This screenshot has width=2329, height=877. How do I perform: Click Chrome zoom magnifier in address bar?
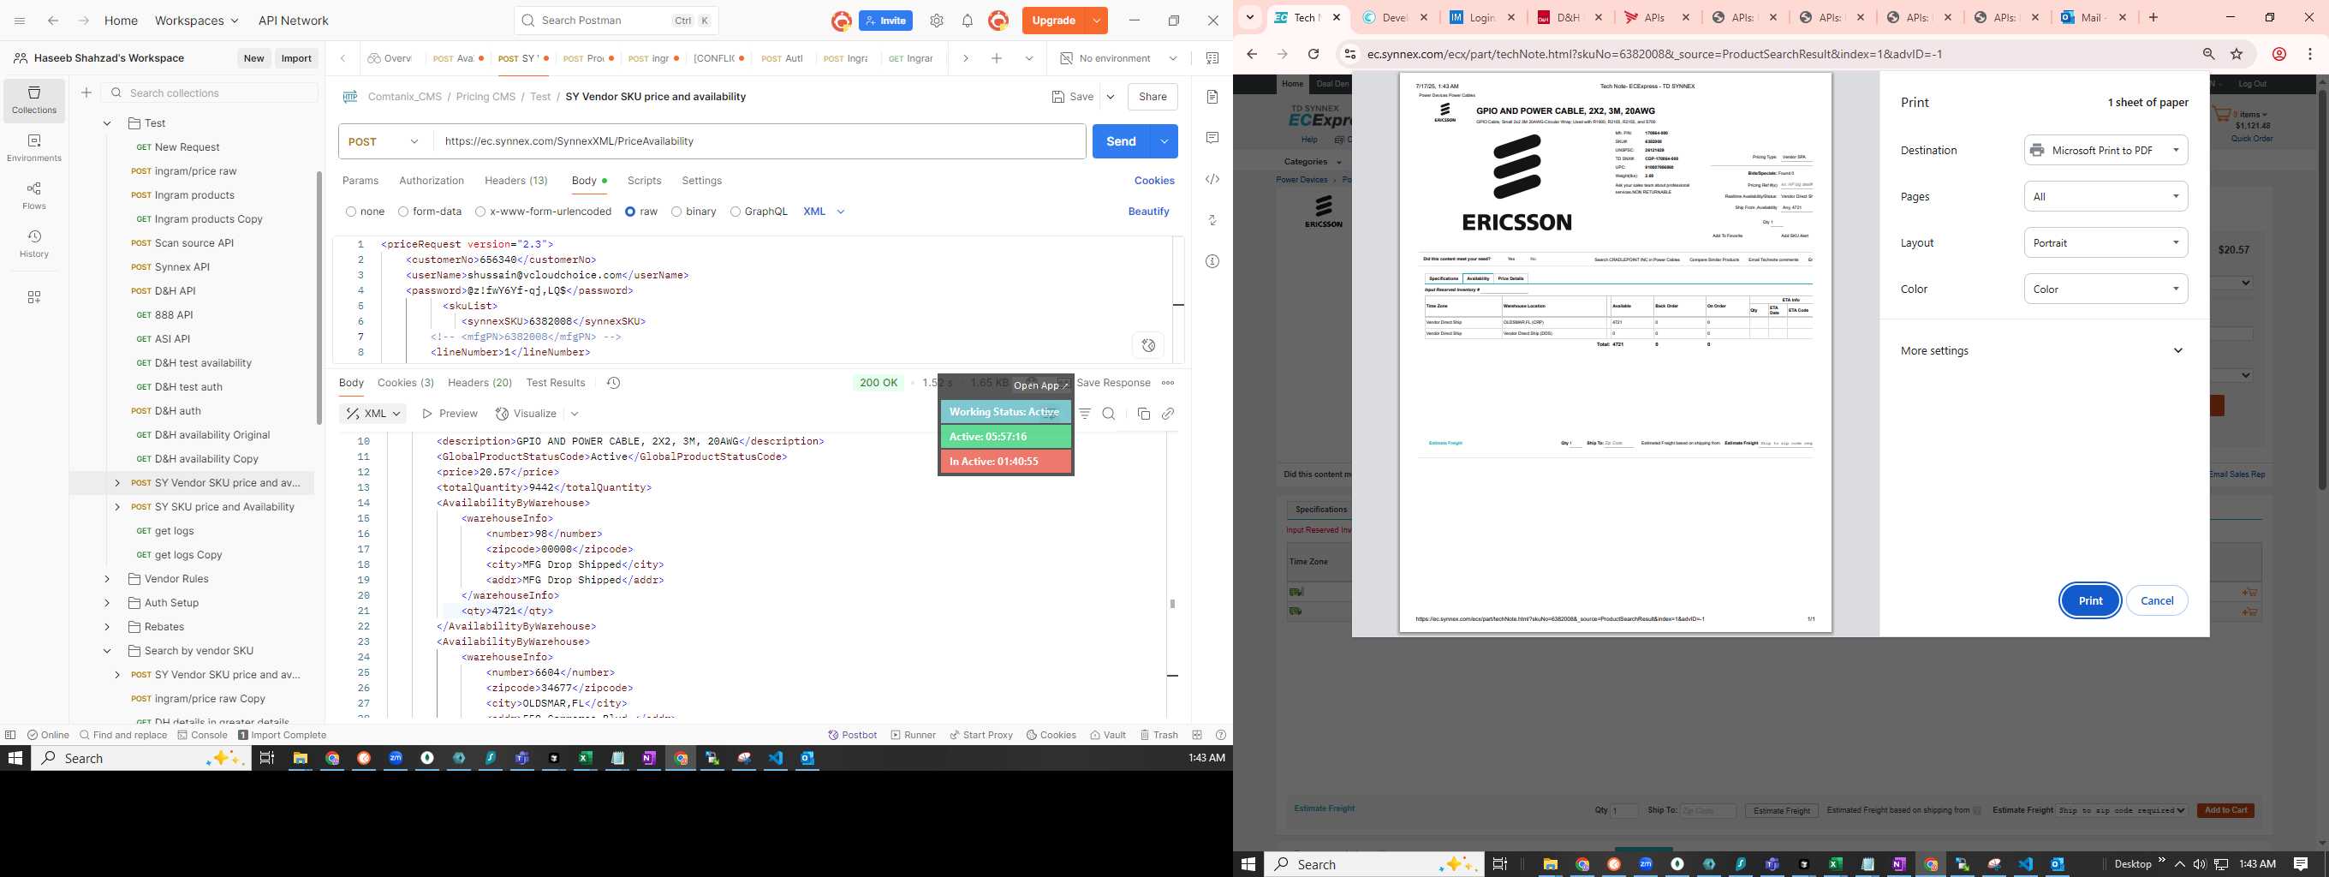2209,54
